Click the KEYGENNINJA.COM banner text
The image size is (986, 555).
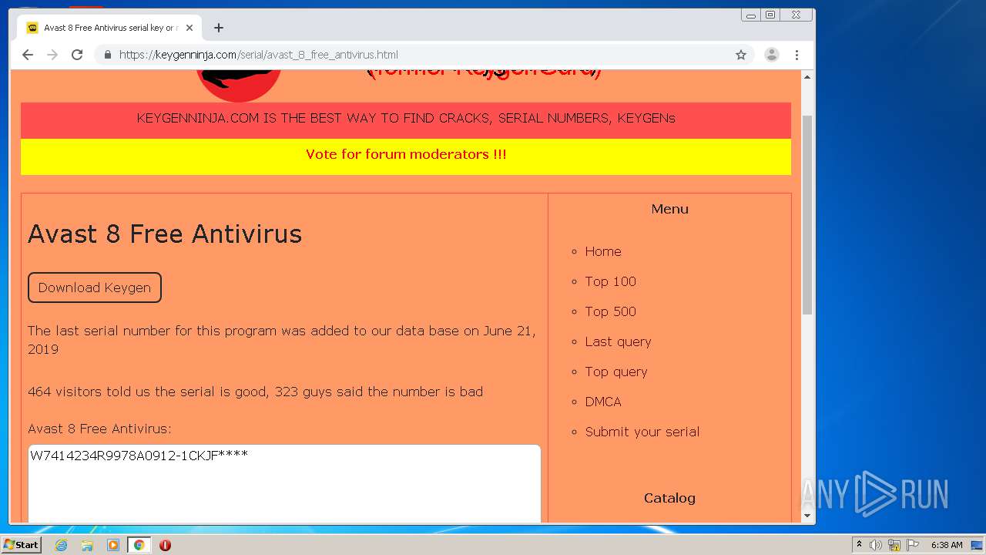coord(406,119)
